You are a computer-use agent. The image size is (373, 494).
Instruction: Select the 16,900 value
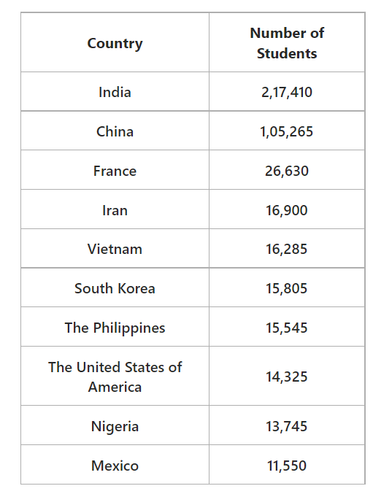[x=287, y=210]
